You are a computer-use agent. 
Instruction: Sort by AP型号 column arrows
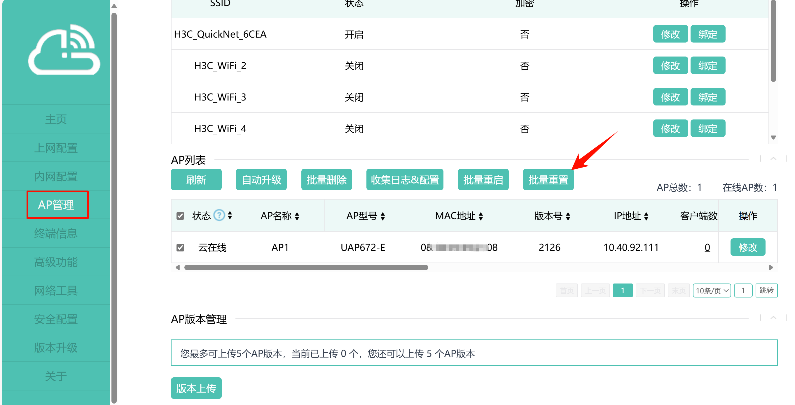click(x=383, y=216)
